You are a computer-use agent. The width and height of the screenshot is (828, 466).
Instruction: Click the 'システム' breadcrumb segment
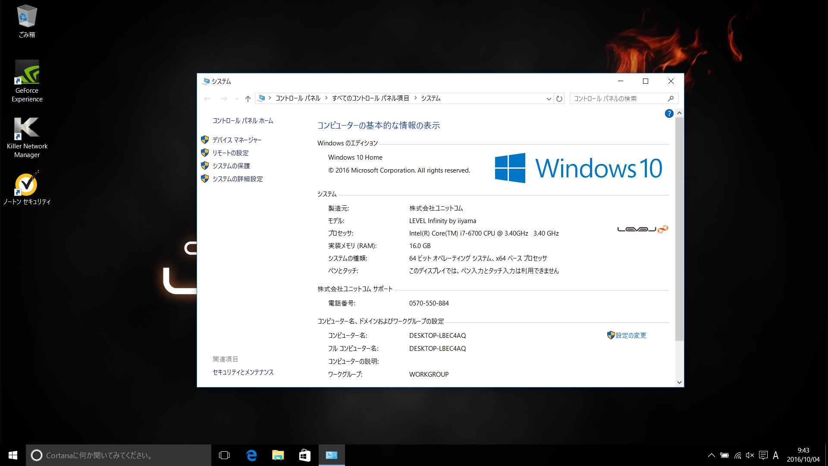pyautogui.click(x=431, y=98)
